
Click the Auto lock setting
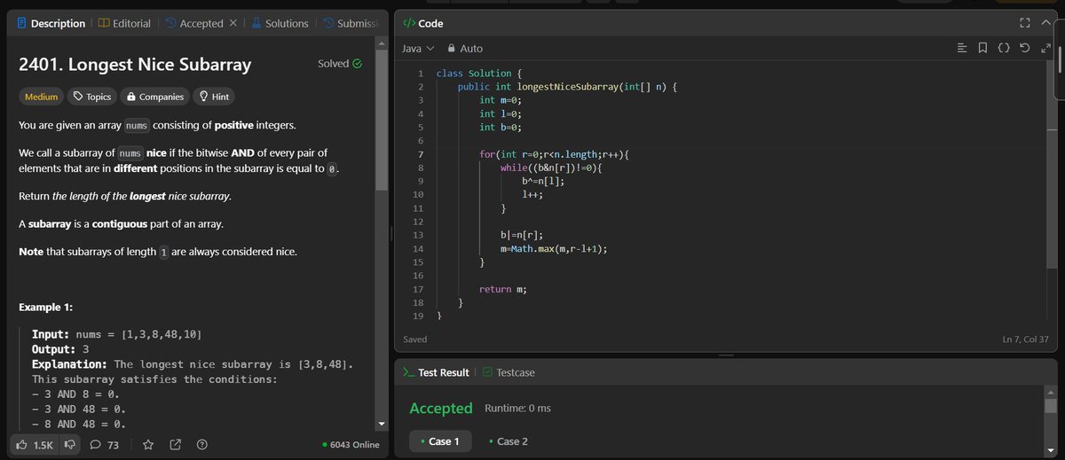click(x=465, y=48)
